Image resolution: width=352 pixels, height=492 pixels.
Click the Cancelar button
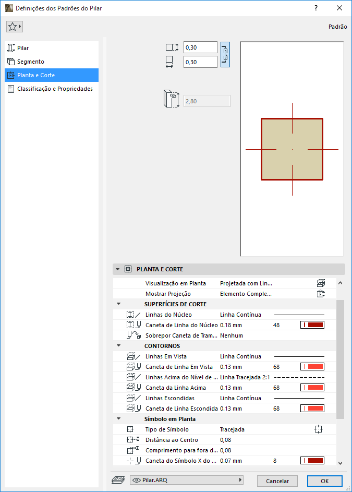[x=277, y=481]
